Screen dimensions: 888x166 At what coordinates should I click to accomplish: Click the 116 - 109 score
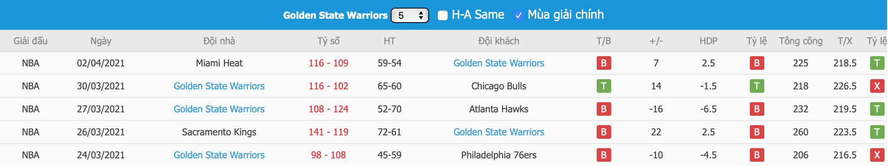(x=328, y=63)
